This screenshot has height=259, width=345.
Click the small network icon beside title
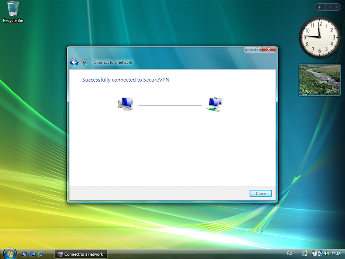(x=84, y=62)
